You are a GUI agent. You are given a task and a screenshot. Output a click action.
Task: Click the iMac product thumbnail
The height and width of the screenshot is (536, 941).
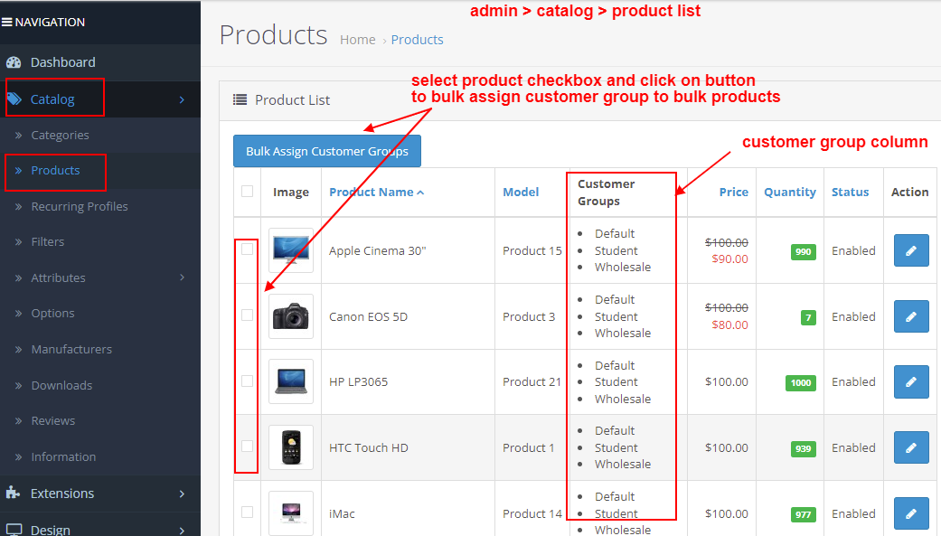coord(289,512)
